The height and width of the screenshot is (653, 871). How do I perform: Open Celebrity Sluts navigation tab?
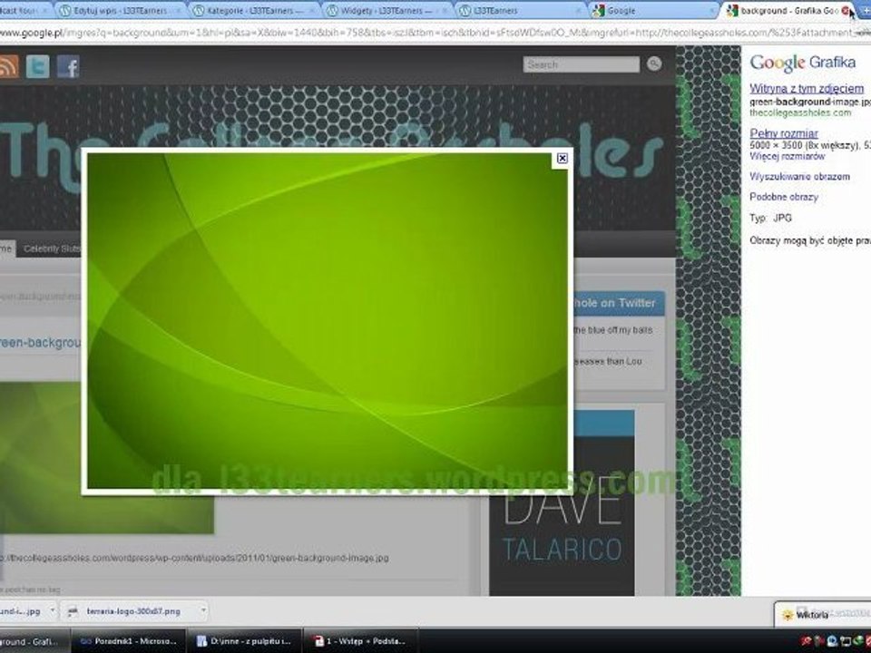51,249
